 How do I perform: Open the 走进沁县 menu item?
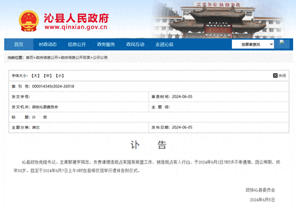pos(164,44)
